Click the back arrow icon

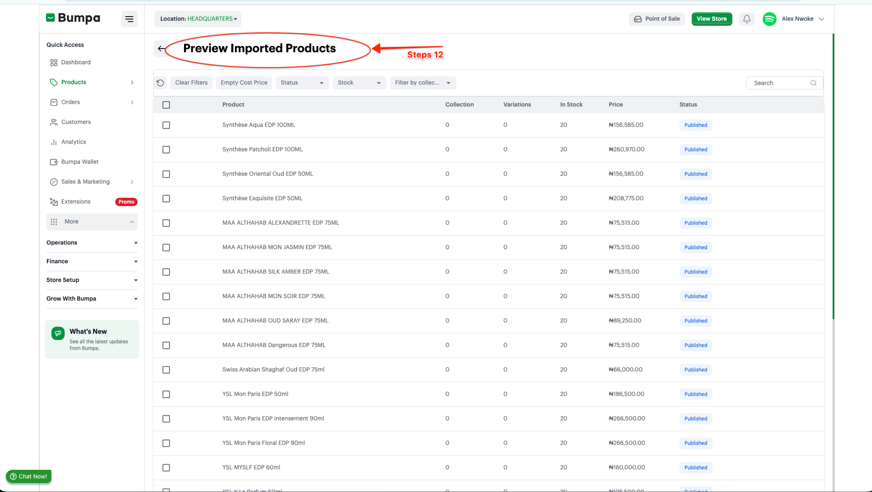(x=161, y=49)
